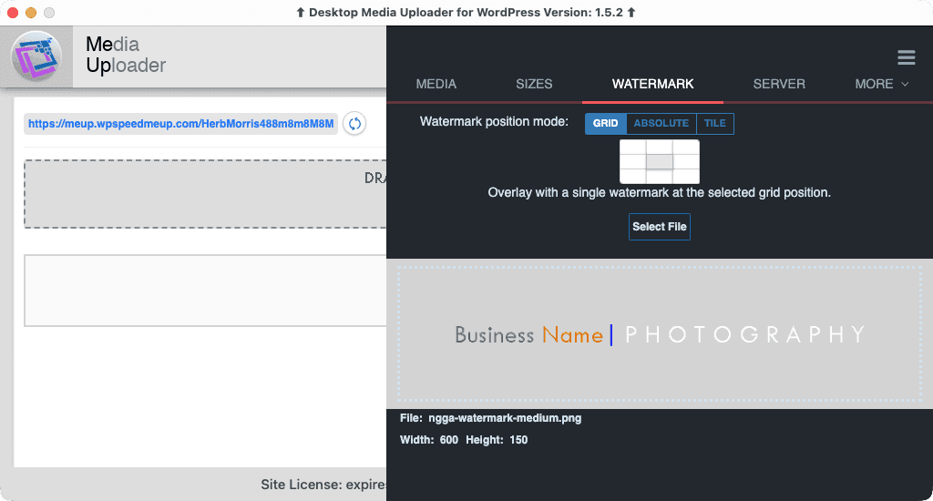Viewport: 933px width, 501px height.
Task: Select top-right grid position cell
Action: click(x=686, y=147)
